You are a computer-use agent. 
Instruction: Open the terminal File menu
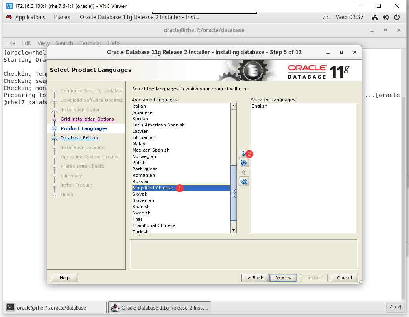point(11,43)
